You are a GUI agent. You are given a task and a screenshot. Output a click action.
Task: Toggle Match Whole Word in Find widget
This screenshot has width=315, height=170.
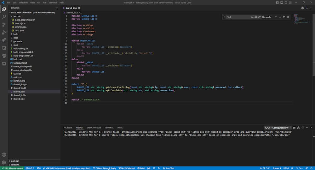[x=256, y=17]
